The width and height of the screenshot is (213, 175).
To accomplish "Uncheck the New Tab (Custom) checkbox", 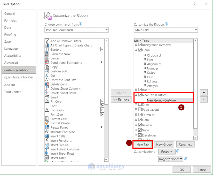I will (140, 95).
